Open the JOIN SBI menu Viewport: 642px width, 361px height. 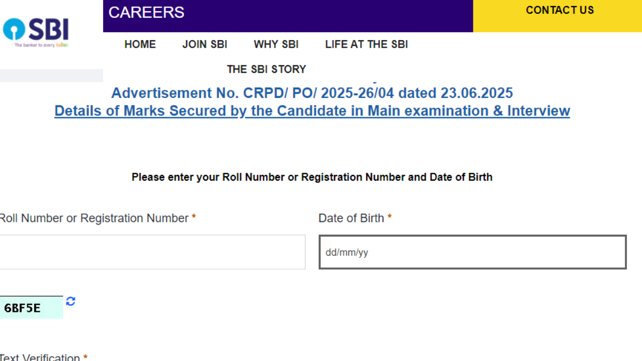click(x=204, y=44)
